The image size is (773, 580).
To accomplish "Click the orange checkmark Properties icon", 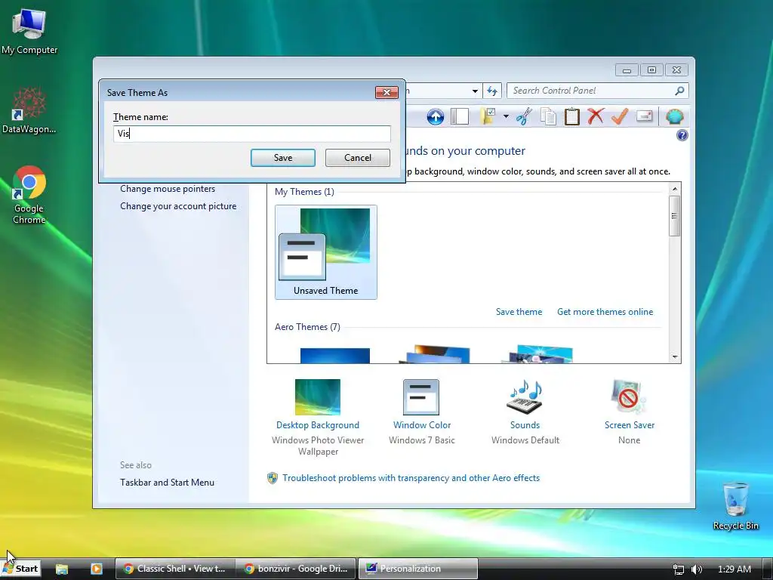I will [619, 117].
